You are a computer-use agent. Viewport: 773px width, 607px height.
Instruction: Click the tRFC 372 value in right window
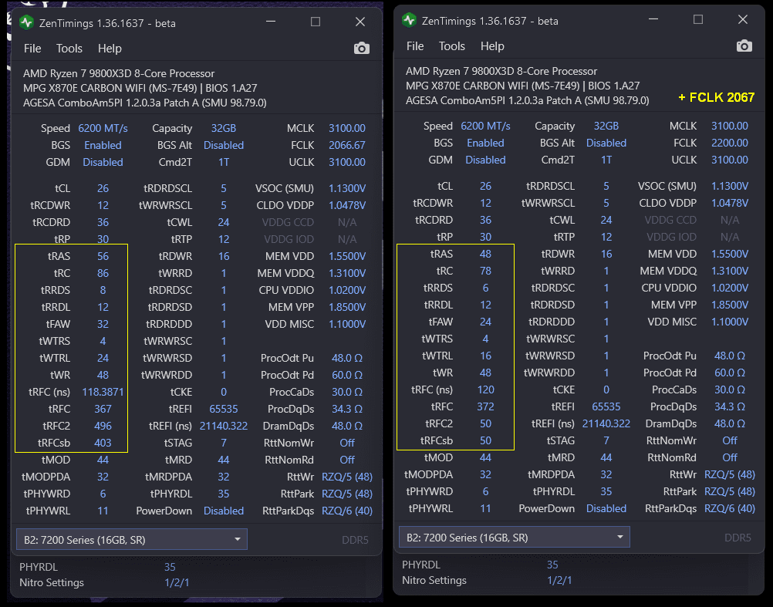485,406
